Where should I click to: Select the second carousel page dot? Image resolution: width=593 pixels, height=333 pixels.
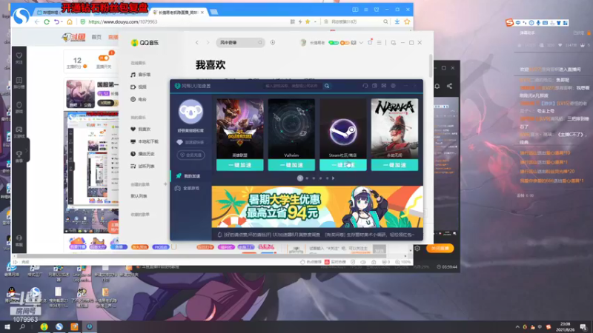307,178
